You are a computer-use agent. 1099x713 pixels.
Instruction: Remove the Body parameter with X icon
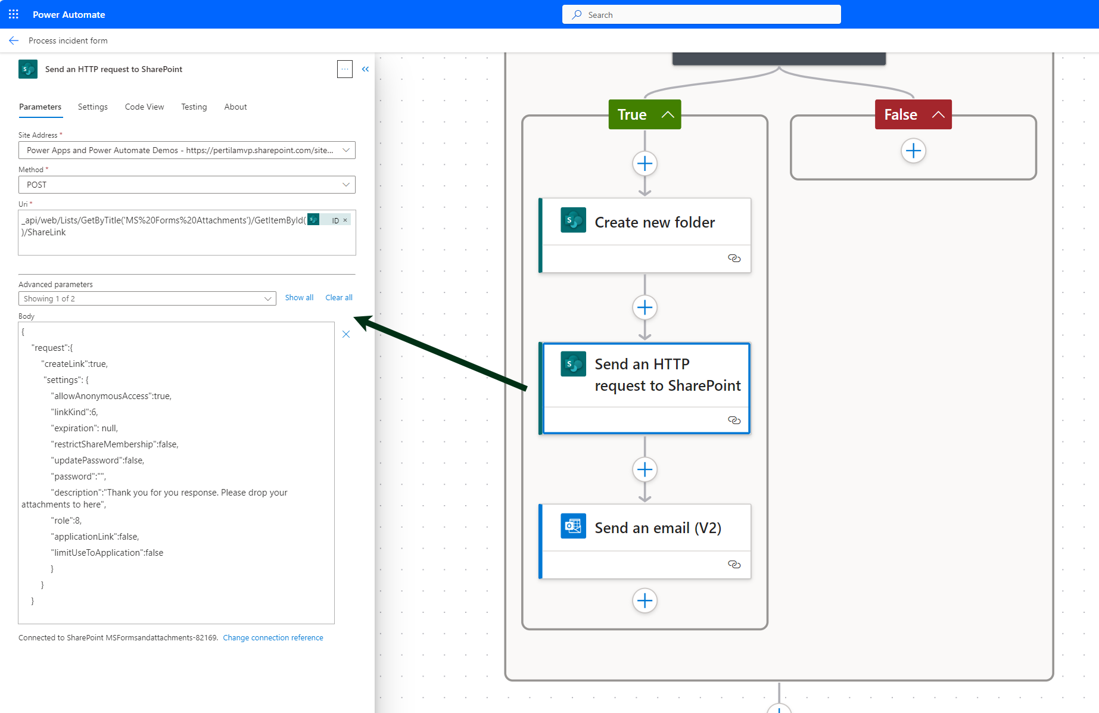click(346, 334)
